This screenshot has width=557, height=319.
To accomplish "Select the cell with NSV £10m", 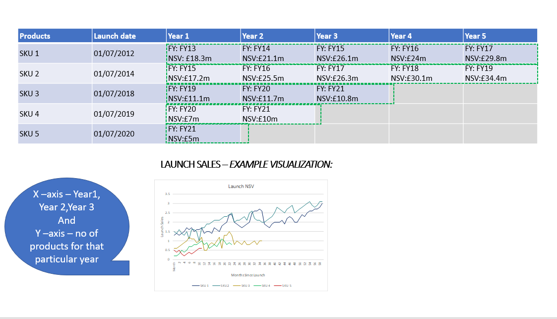I will [x=277, y=114].
